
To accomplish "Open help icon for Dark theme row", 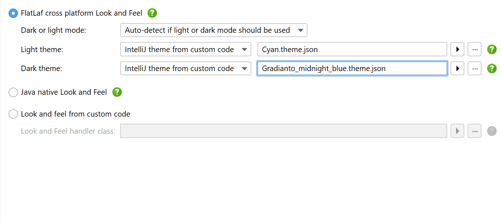I will [x=492, y=68].
